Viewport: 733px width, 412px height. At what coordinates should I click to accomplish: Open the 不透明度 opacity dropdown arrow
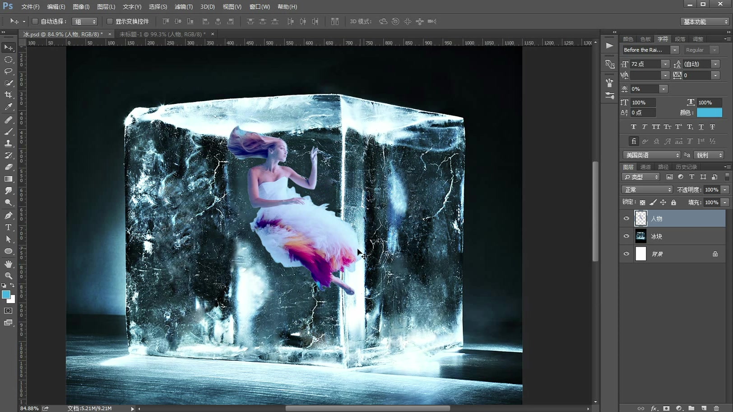[x=725, y=190]
